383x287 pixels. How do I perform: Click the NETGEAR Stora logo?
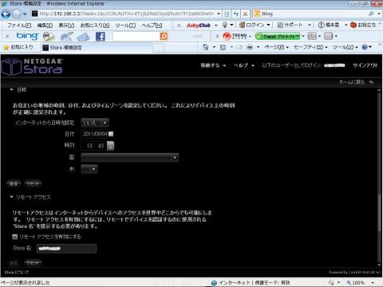point(32,66)
